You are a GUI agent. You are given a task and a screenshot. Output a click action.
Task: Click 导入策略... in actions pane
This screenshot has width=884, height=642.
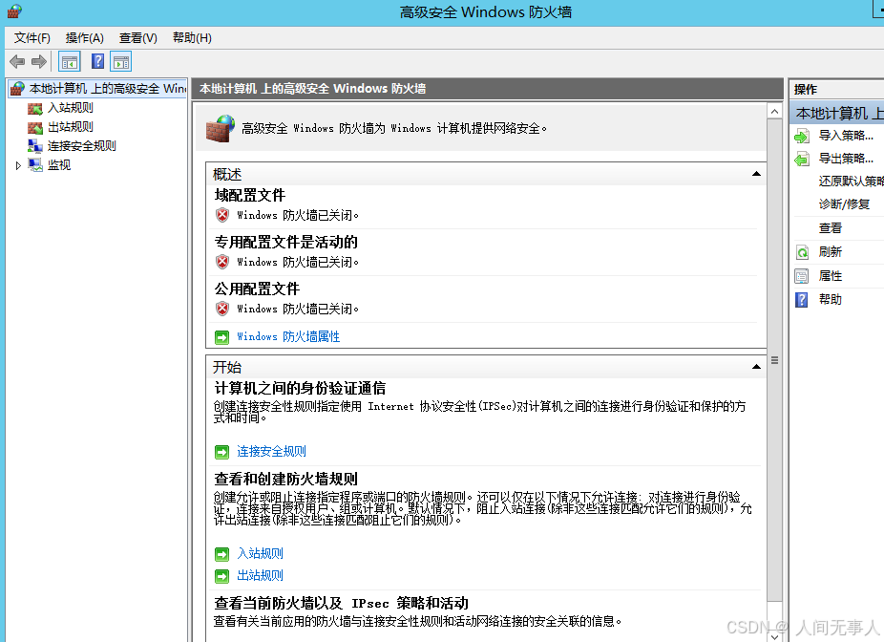click(x=846, y=136)
